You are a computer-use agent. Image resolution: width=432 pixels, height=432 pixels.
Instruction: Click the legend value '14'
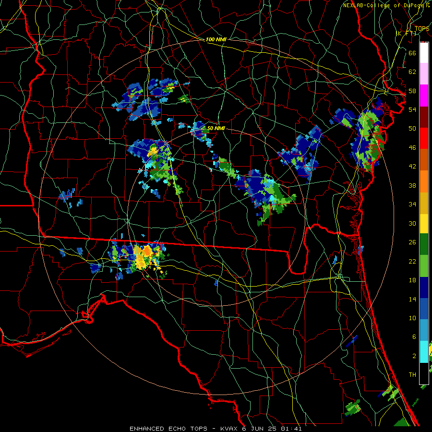coord(412,299)
